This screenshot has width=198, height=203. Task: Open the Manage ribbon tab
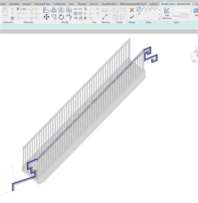click(x=82, y=4)
